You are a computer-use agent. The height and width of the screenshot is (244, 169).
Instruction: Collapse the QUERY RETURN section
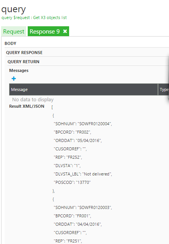point(24,62)
